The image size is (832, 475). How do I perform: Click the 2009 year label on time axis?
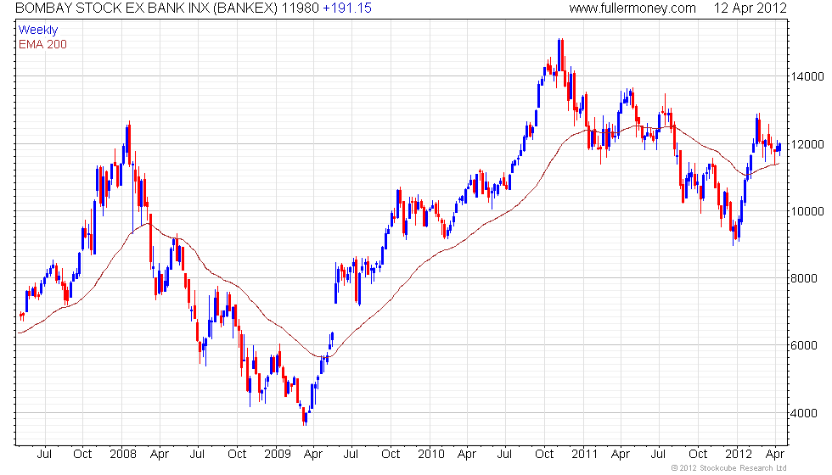[x=278, y=455]
